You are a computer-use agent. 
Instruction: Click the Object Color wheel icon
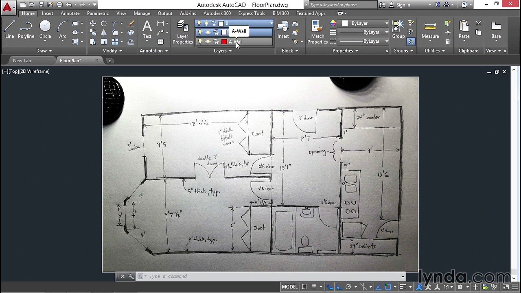[333, 24]
